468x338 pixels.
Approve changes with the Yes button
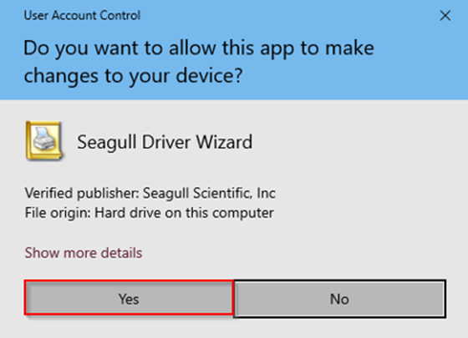click(x=129, y=298)
